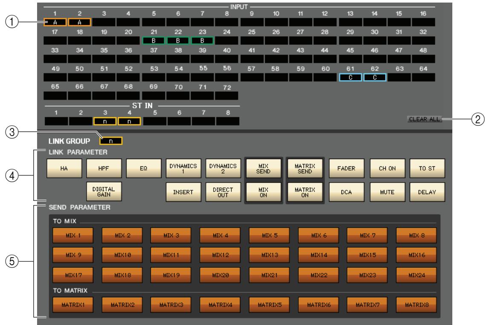Select MIX 8 send button
Viewport: 486px width, 325px height.
(417, 235)
